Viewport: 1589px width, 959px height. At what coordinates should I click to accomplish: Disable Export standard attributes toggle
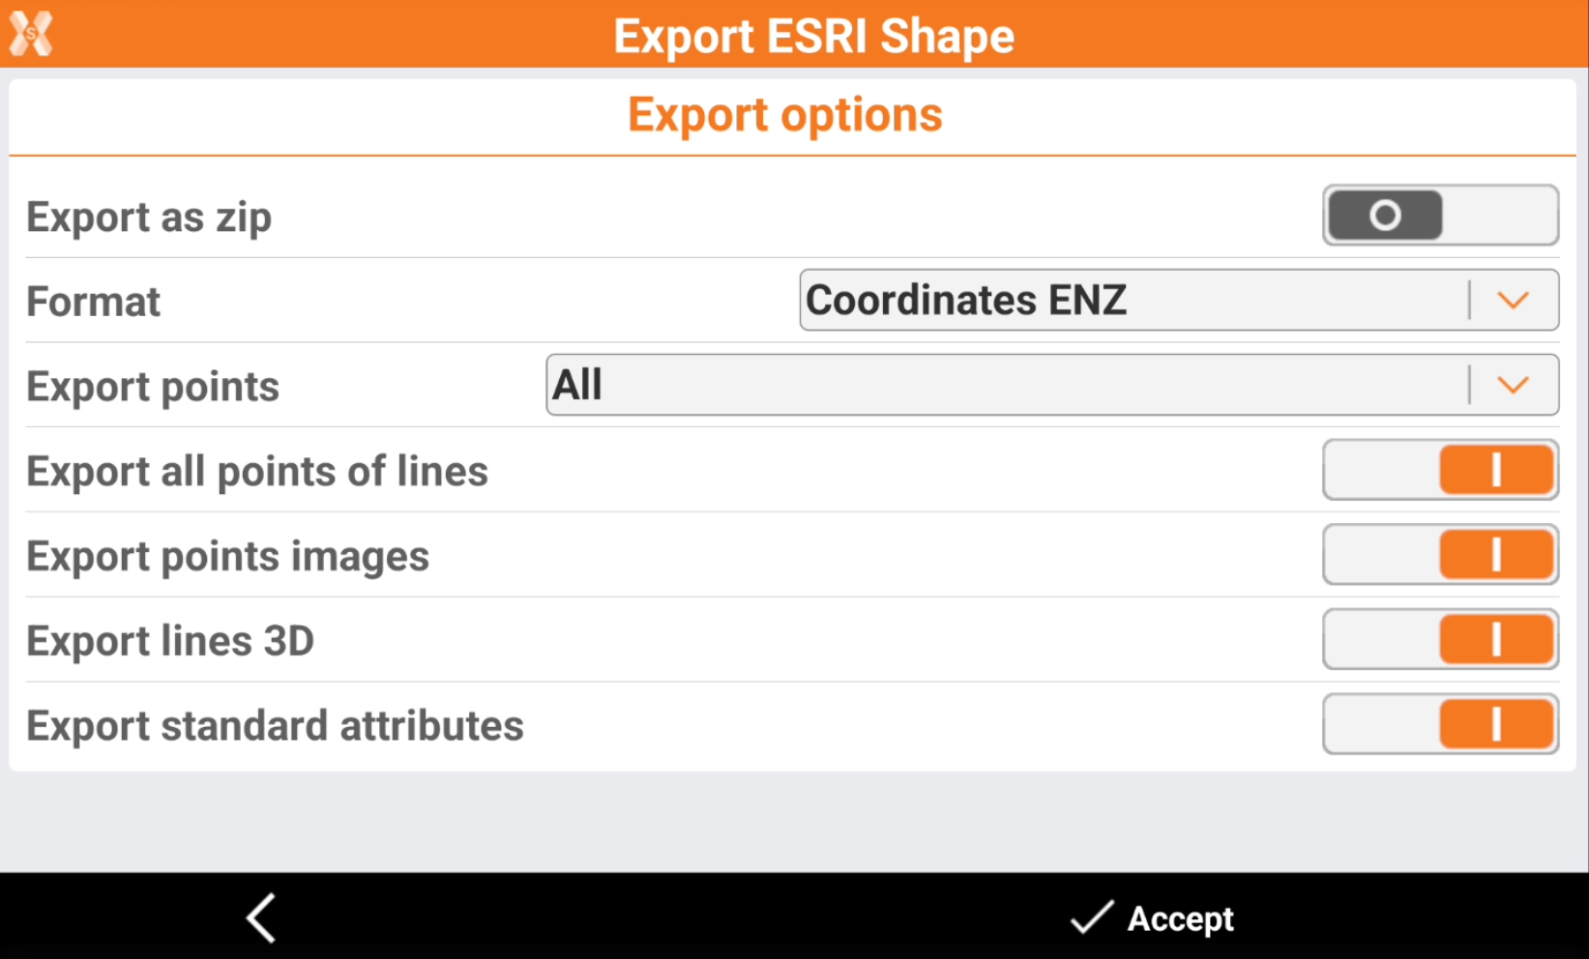coord(1439,724)
